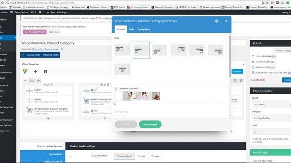Click the dialog's vertical scrollbar
The height and width of the screenshot is (163, 291).
230,56
